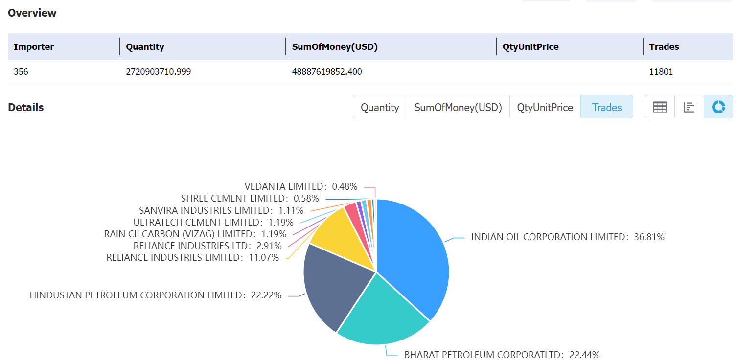
Task: Click the SumOfMoney(USD) column header
Action: [335, 47]
